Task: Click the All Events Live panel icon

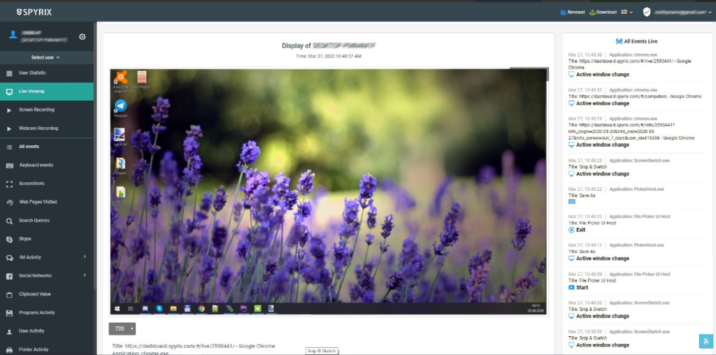Action: 620,41
